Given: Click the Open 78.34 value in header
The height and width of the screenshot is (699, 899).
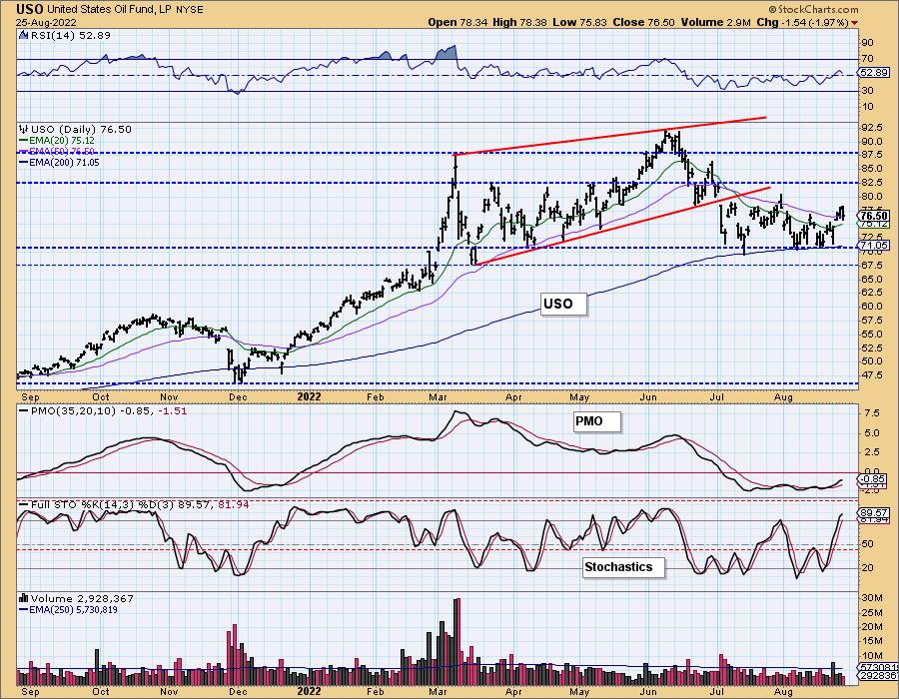Looking at the screenshot, I should [458, 22].
